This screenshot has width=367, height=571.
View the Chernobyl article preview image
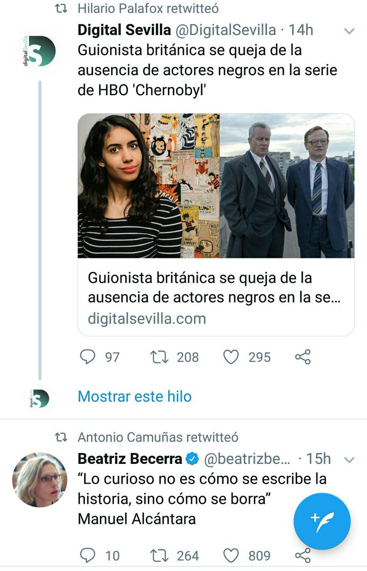coord(216,186)
